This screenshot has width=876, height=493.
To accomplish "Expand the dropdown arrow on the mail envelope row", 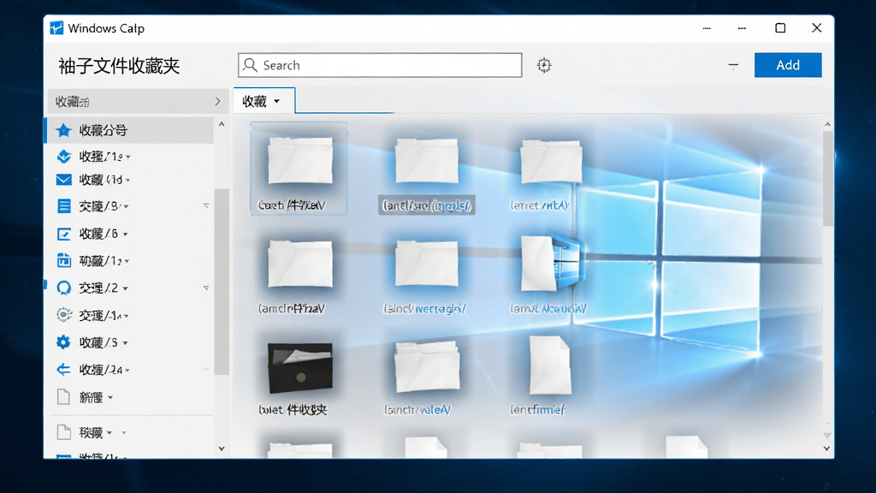I will click(128, 180).
